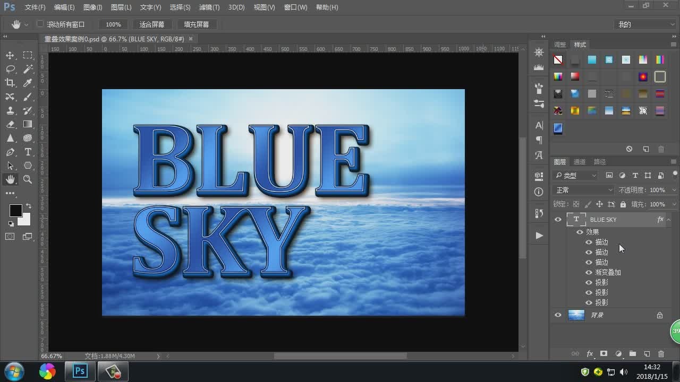
Task: Toggle visibility of all 效果 effects
Action: (x=580, y=232)
